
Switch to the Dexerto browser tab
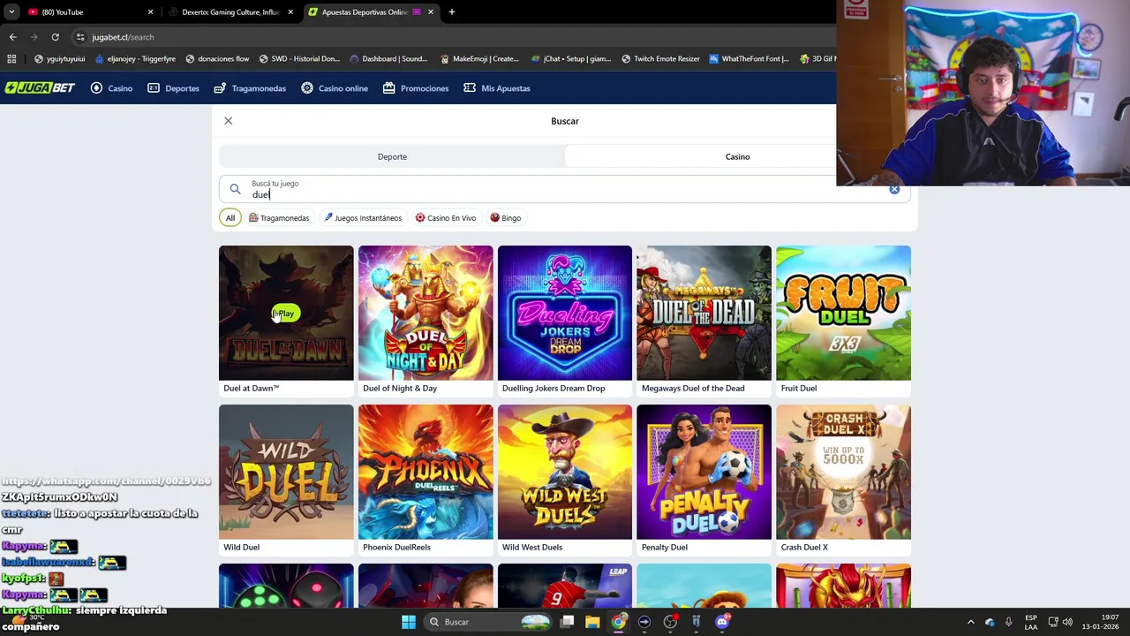(230, 12)
